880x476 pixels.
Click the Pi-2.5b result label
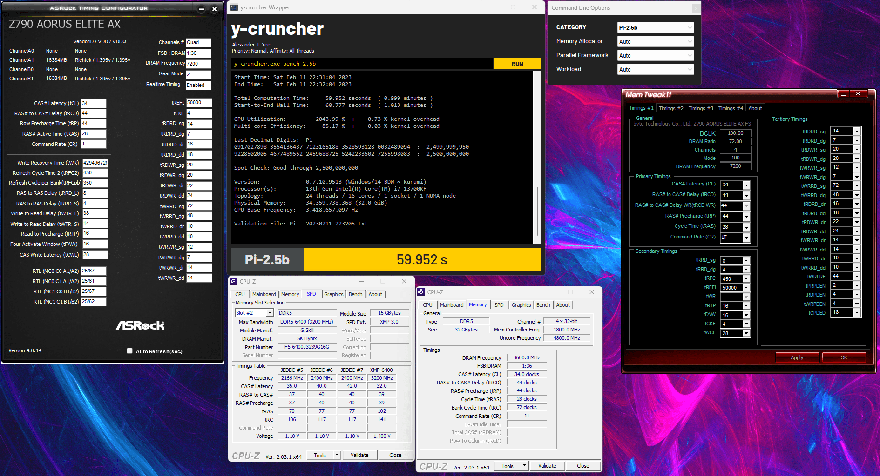point(267,259)
